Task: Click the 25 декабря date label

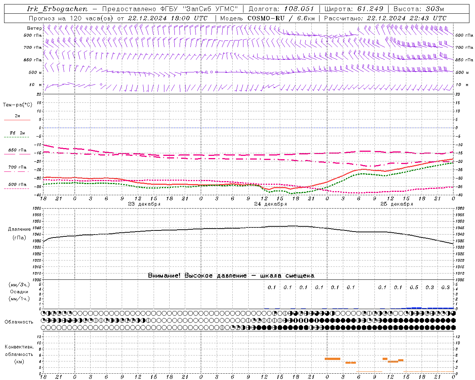Action: [396, 204]
